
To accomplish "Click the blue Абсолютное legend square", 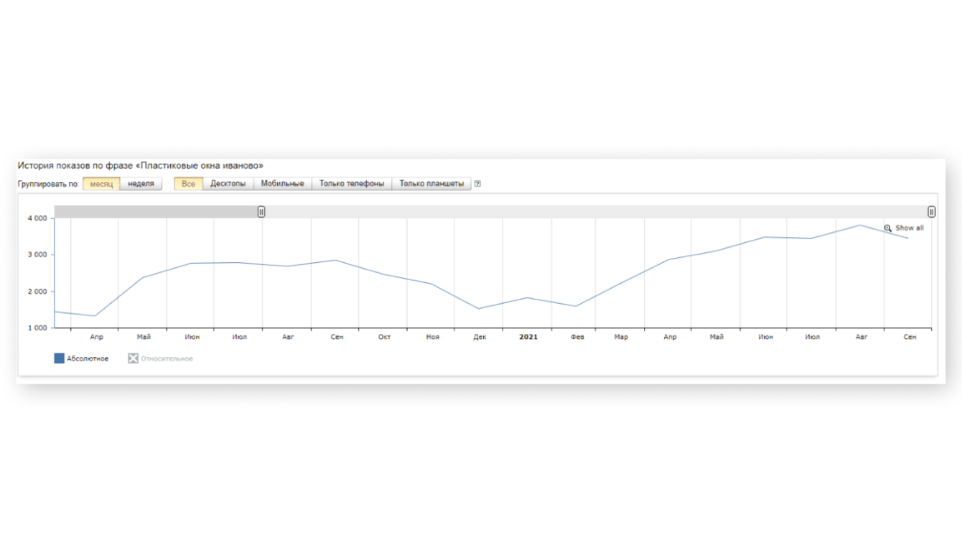I will [60, 358].
